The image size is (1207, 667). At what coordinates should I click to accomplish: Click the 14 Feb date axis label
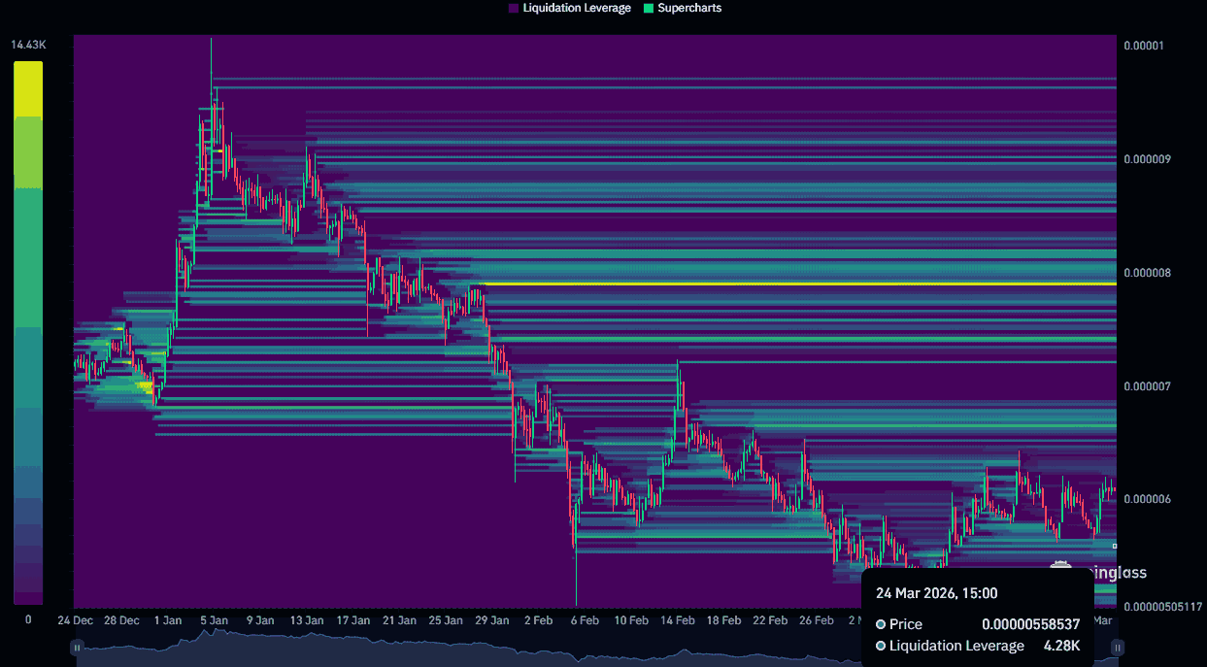(x=678, y=620)
